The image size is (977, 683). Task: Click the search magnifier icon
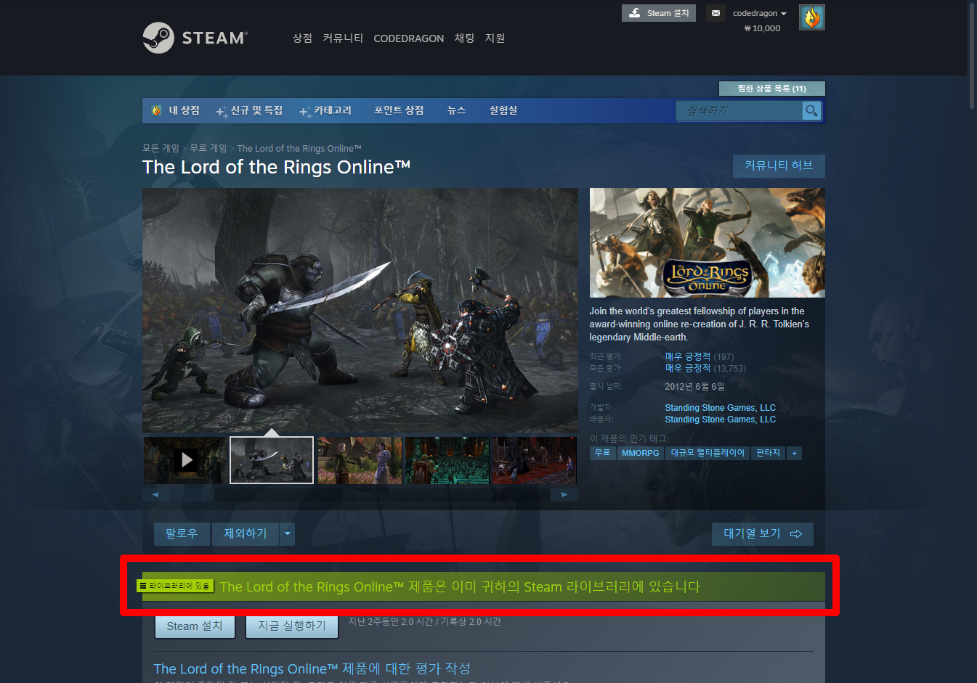[811, 110]
